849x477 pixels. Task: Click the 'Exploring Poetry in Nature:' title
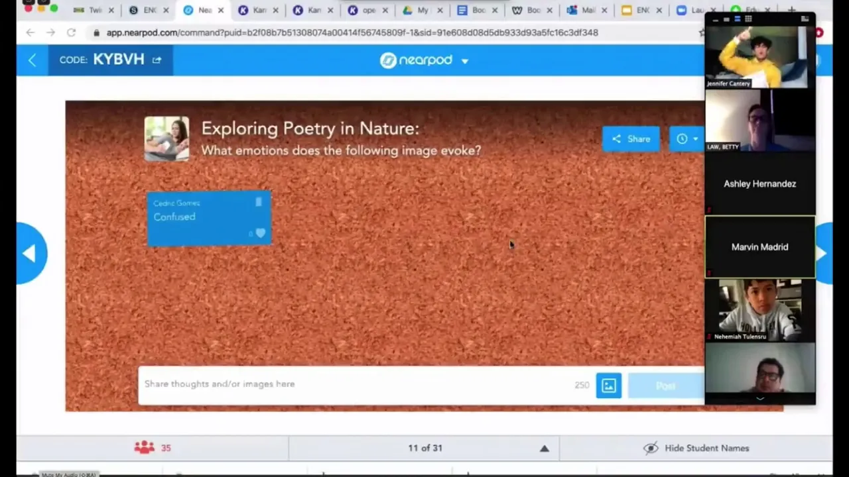[310, 129]
